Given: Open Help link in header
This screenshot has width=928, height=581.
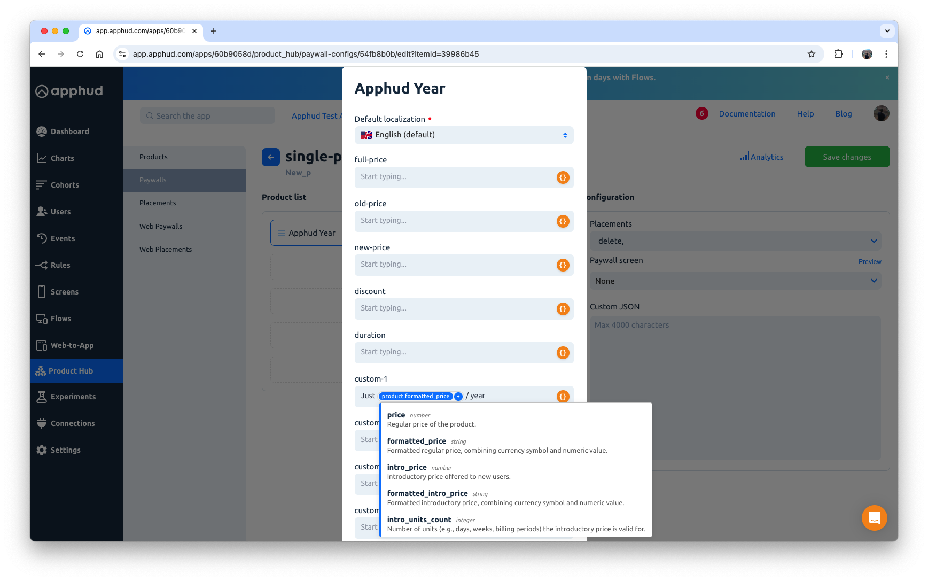Looking at the screenshot, I should coord(805,114).
